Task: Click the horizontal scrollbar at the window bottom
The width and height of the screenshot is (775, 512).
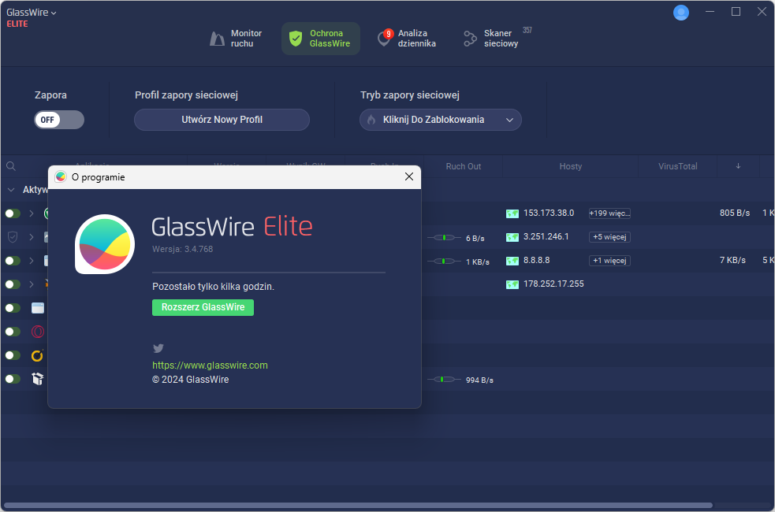Action: [x=358, y=505]
